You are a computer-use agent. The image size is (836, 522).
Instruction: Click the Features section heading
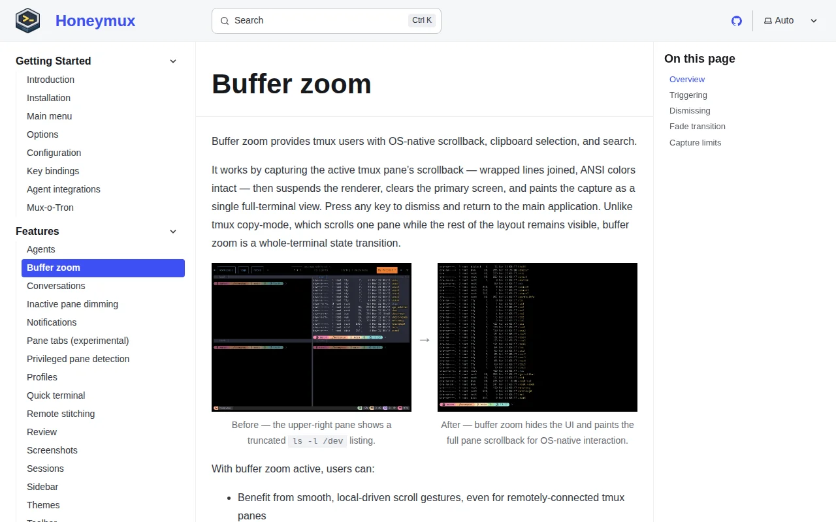pyautogui.click(x=37, y=232)
